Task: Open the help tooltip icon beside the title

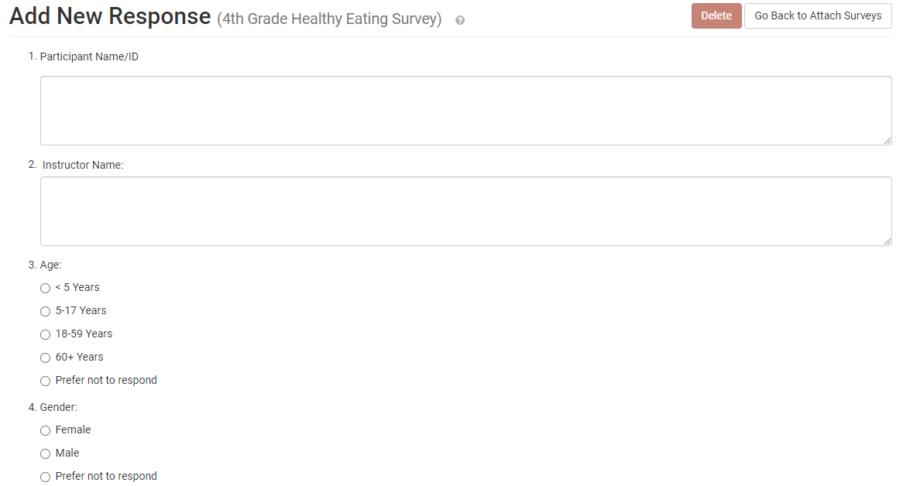Action: (x=459, y=20)
